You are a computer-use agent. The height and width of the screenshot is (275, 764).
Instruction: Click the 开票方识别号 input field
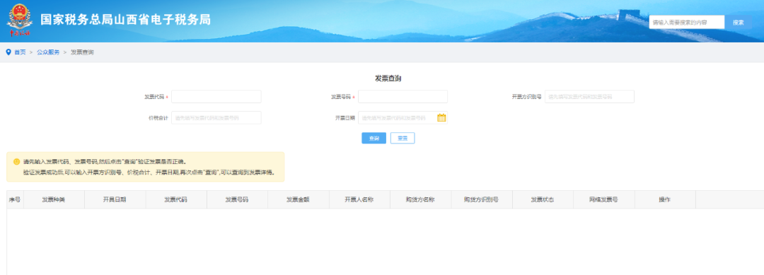click(x=589, y=96)
